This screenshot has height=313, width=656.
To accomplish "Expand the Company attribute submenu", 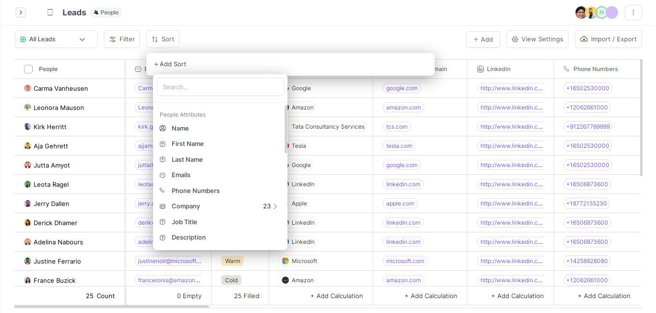I will [275, 206].
